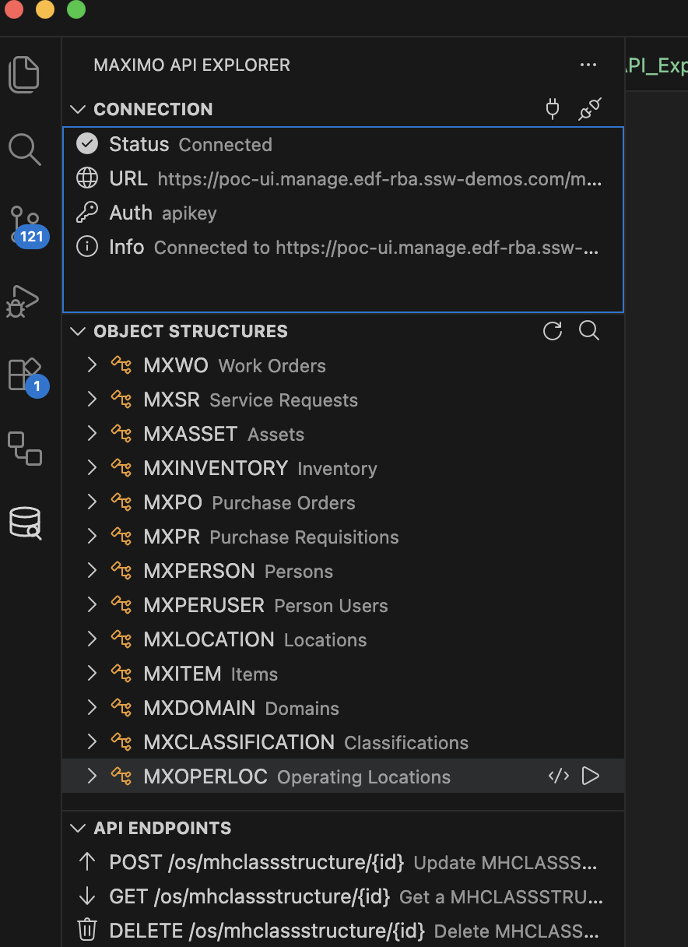The height and width of the screenshot is (947, 688).
Task: Click the trash icon of DELETE endpoint
Action: pyautogui.click(x=87, y=931)
